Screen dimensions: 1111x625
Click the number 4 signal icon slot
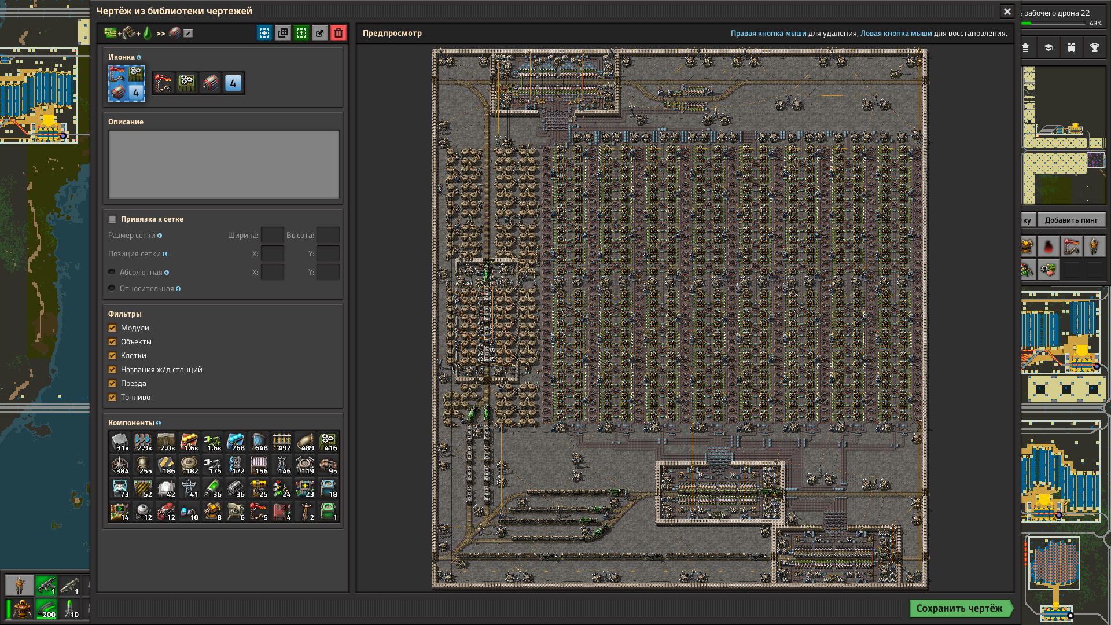coord(233,83)
